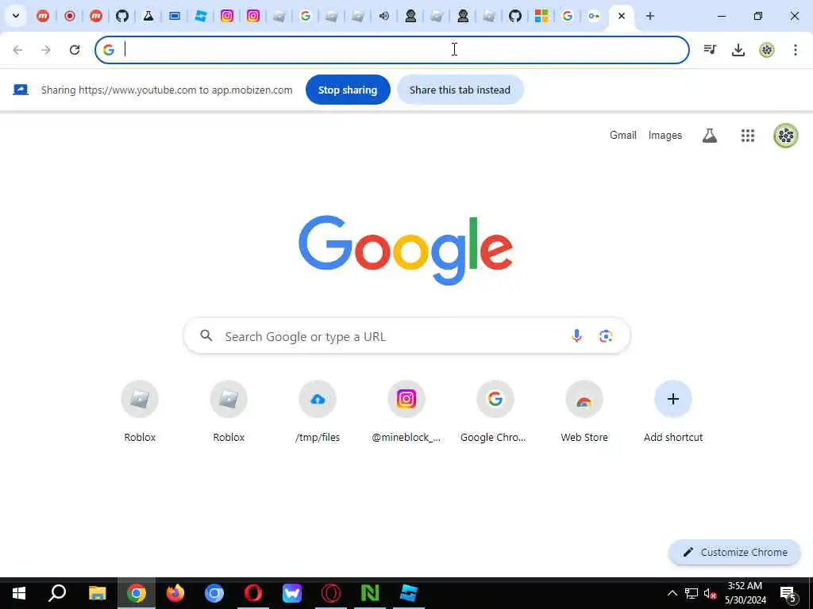813x609 pixels.
Task: Open the @mineblock Instagram shortcut
Action: coord(406,412)
